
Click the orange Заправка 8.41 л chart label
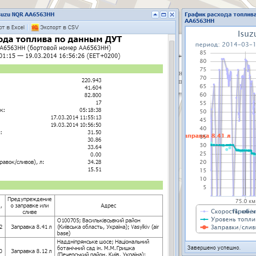click(208, 136)
